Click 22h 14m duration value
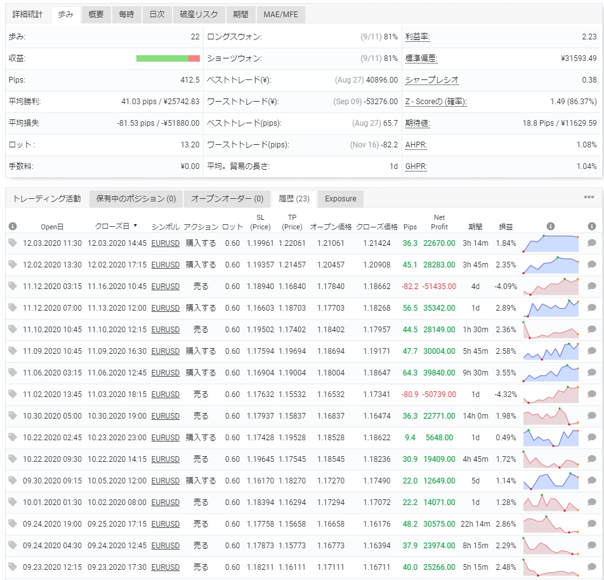Image resolution: width=604 pixels, height=580 pixels. [x=475, y=524]
